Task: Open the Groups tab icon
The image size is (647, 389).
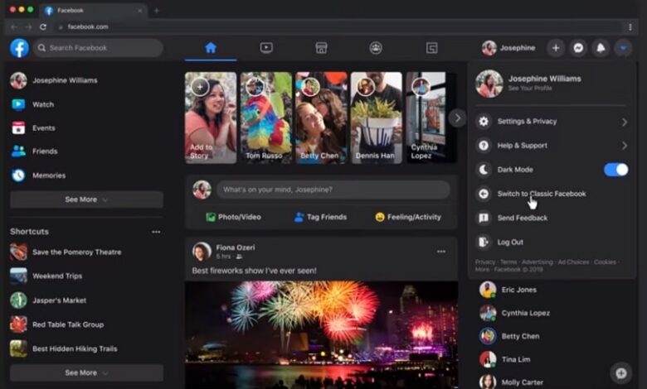Action: [376, 48]
